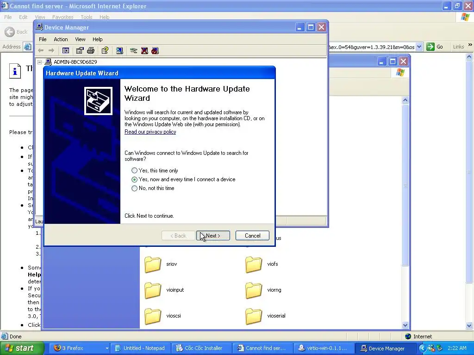Click green Go arrow button in IE
Screen dimensions: 474x355
pyautogui.click(x=430, y=47)
